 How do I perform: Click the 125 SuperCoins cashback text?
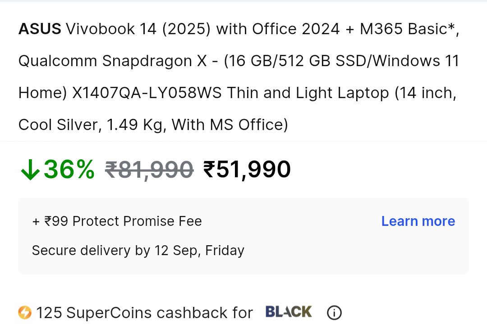point(144,313)
